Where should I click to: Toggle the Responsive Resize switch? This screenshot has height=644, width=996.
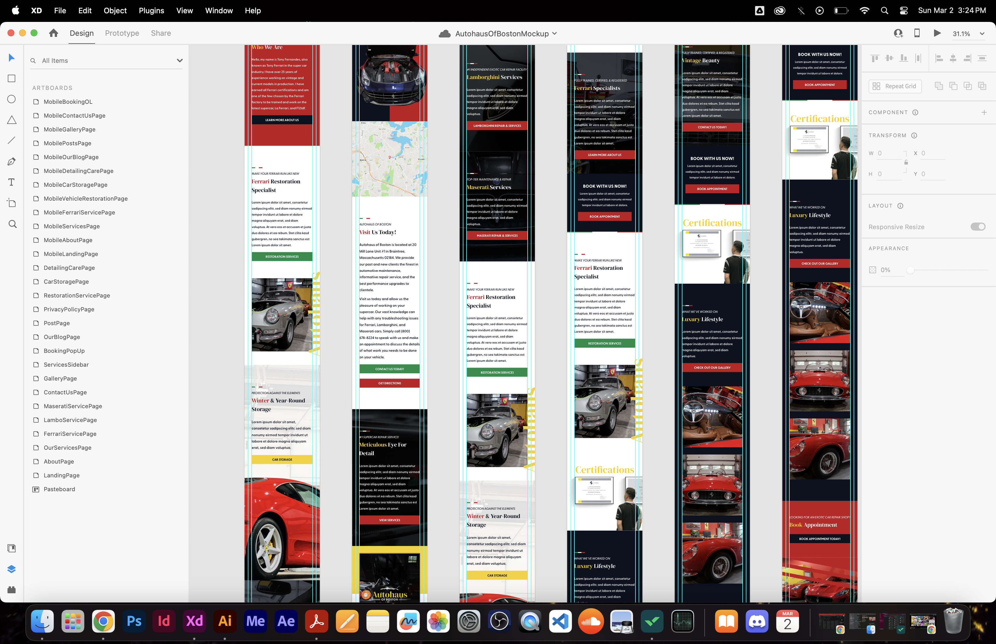[978, 227]
